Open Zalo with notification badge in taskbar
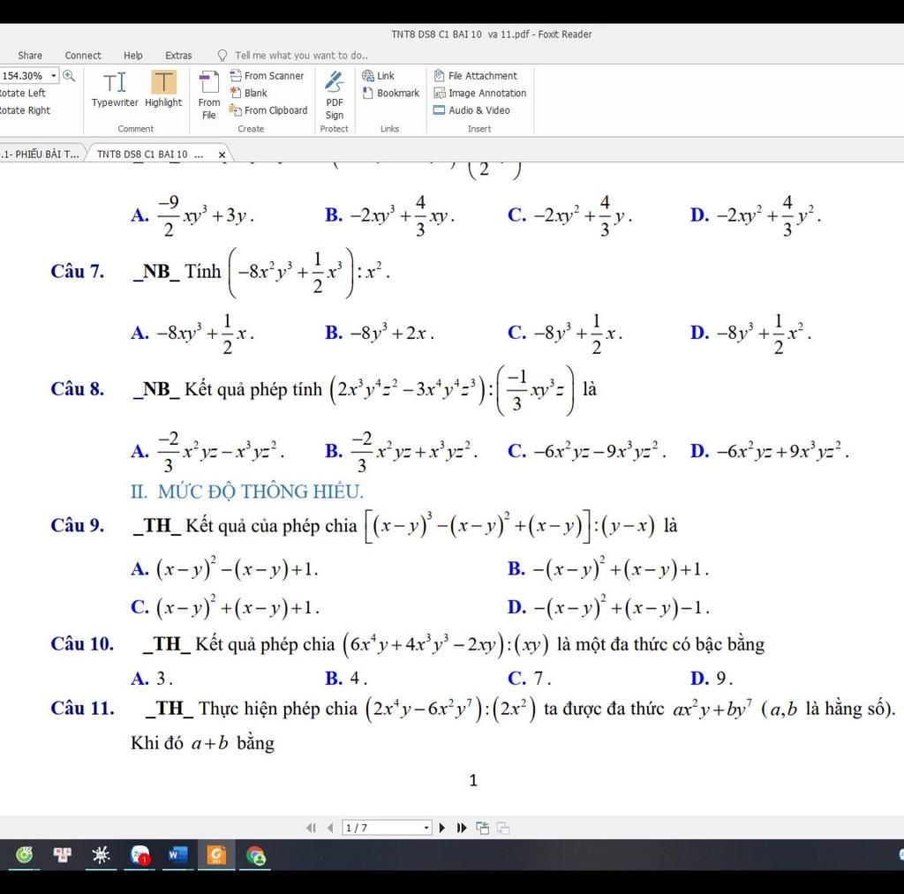Viewport: 904px width, 894px height. 139,854
